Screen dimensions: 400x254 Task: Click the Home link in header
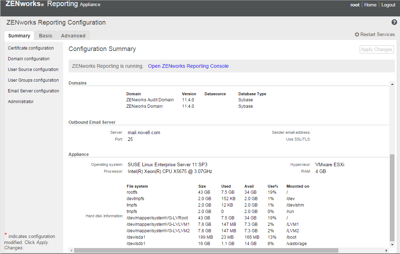click(x=370, y=5)
